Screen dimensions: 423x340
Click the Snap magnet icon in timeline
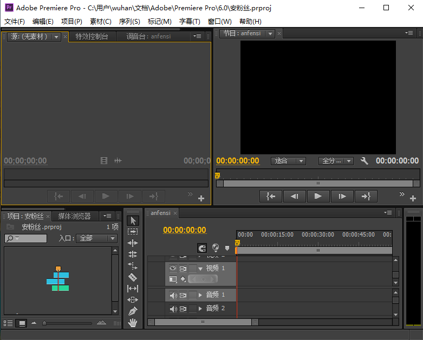pos(202,248)
